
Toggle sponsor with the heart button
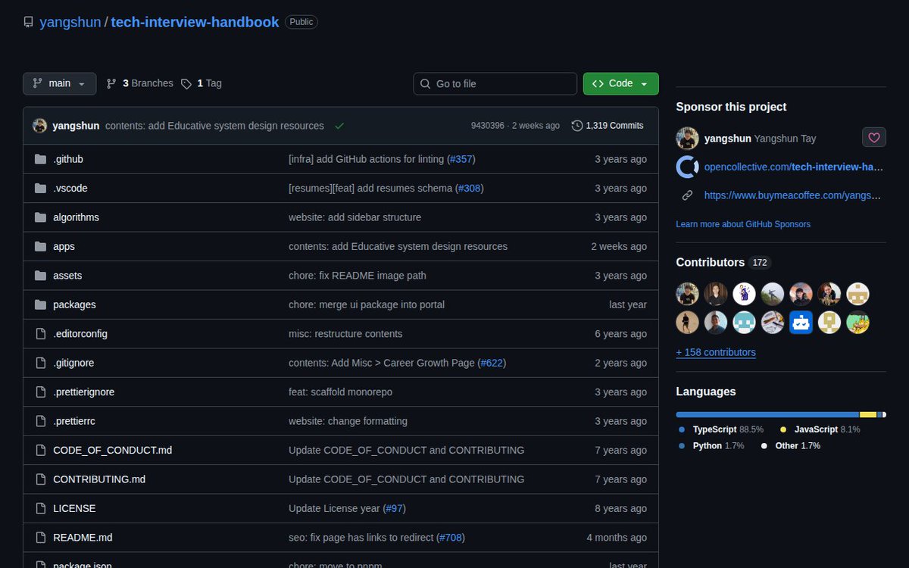pos(873,138)
